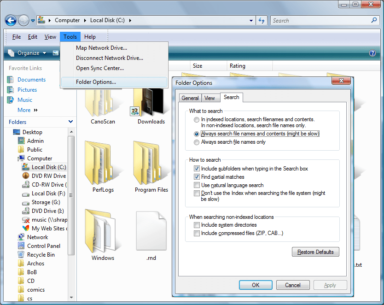The width and height of the screenshot is (384, 305).
Task: Open the View menu
Action: (x=50, y=37)
